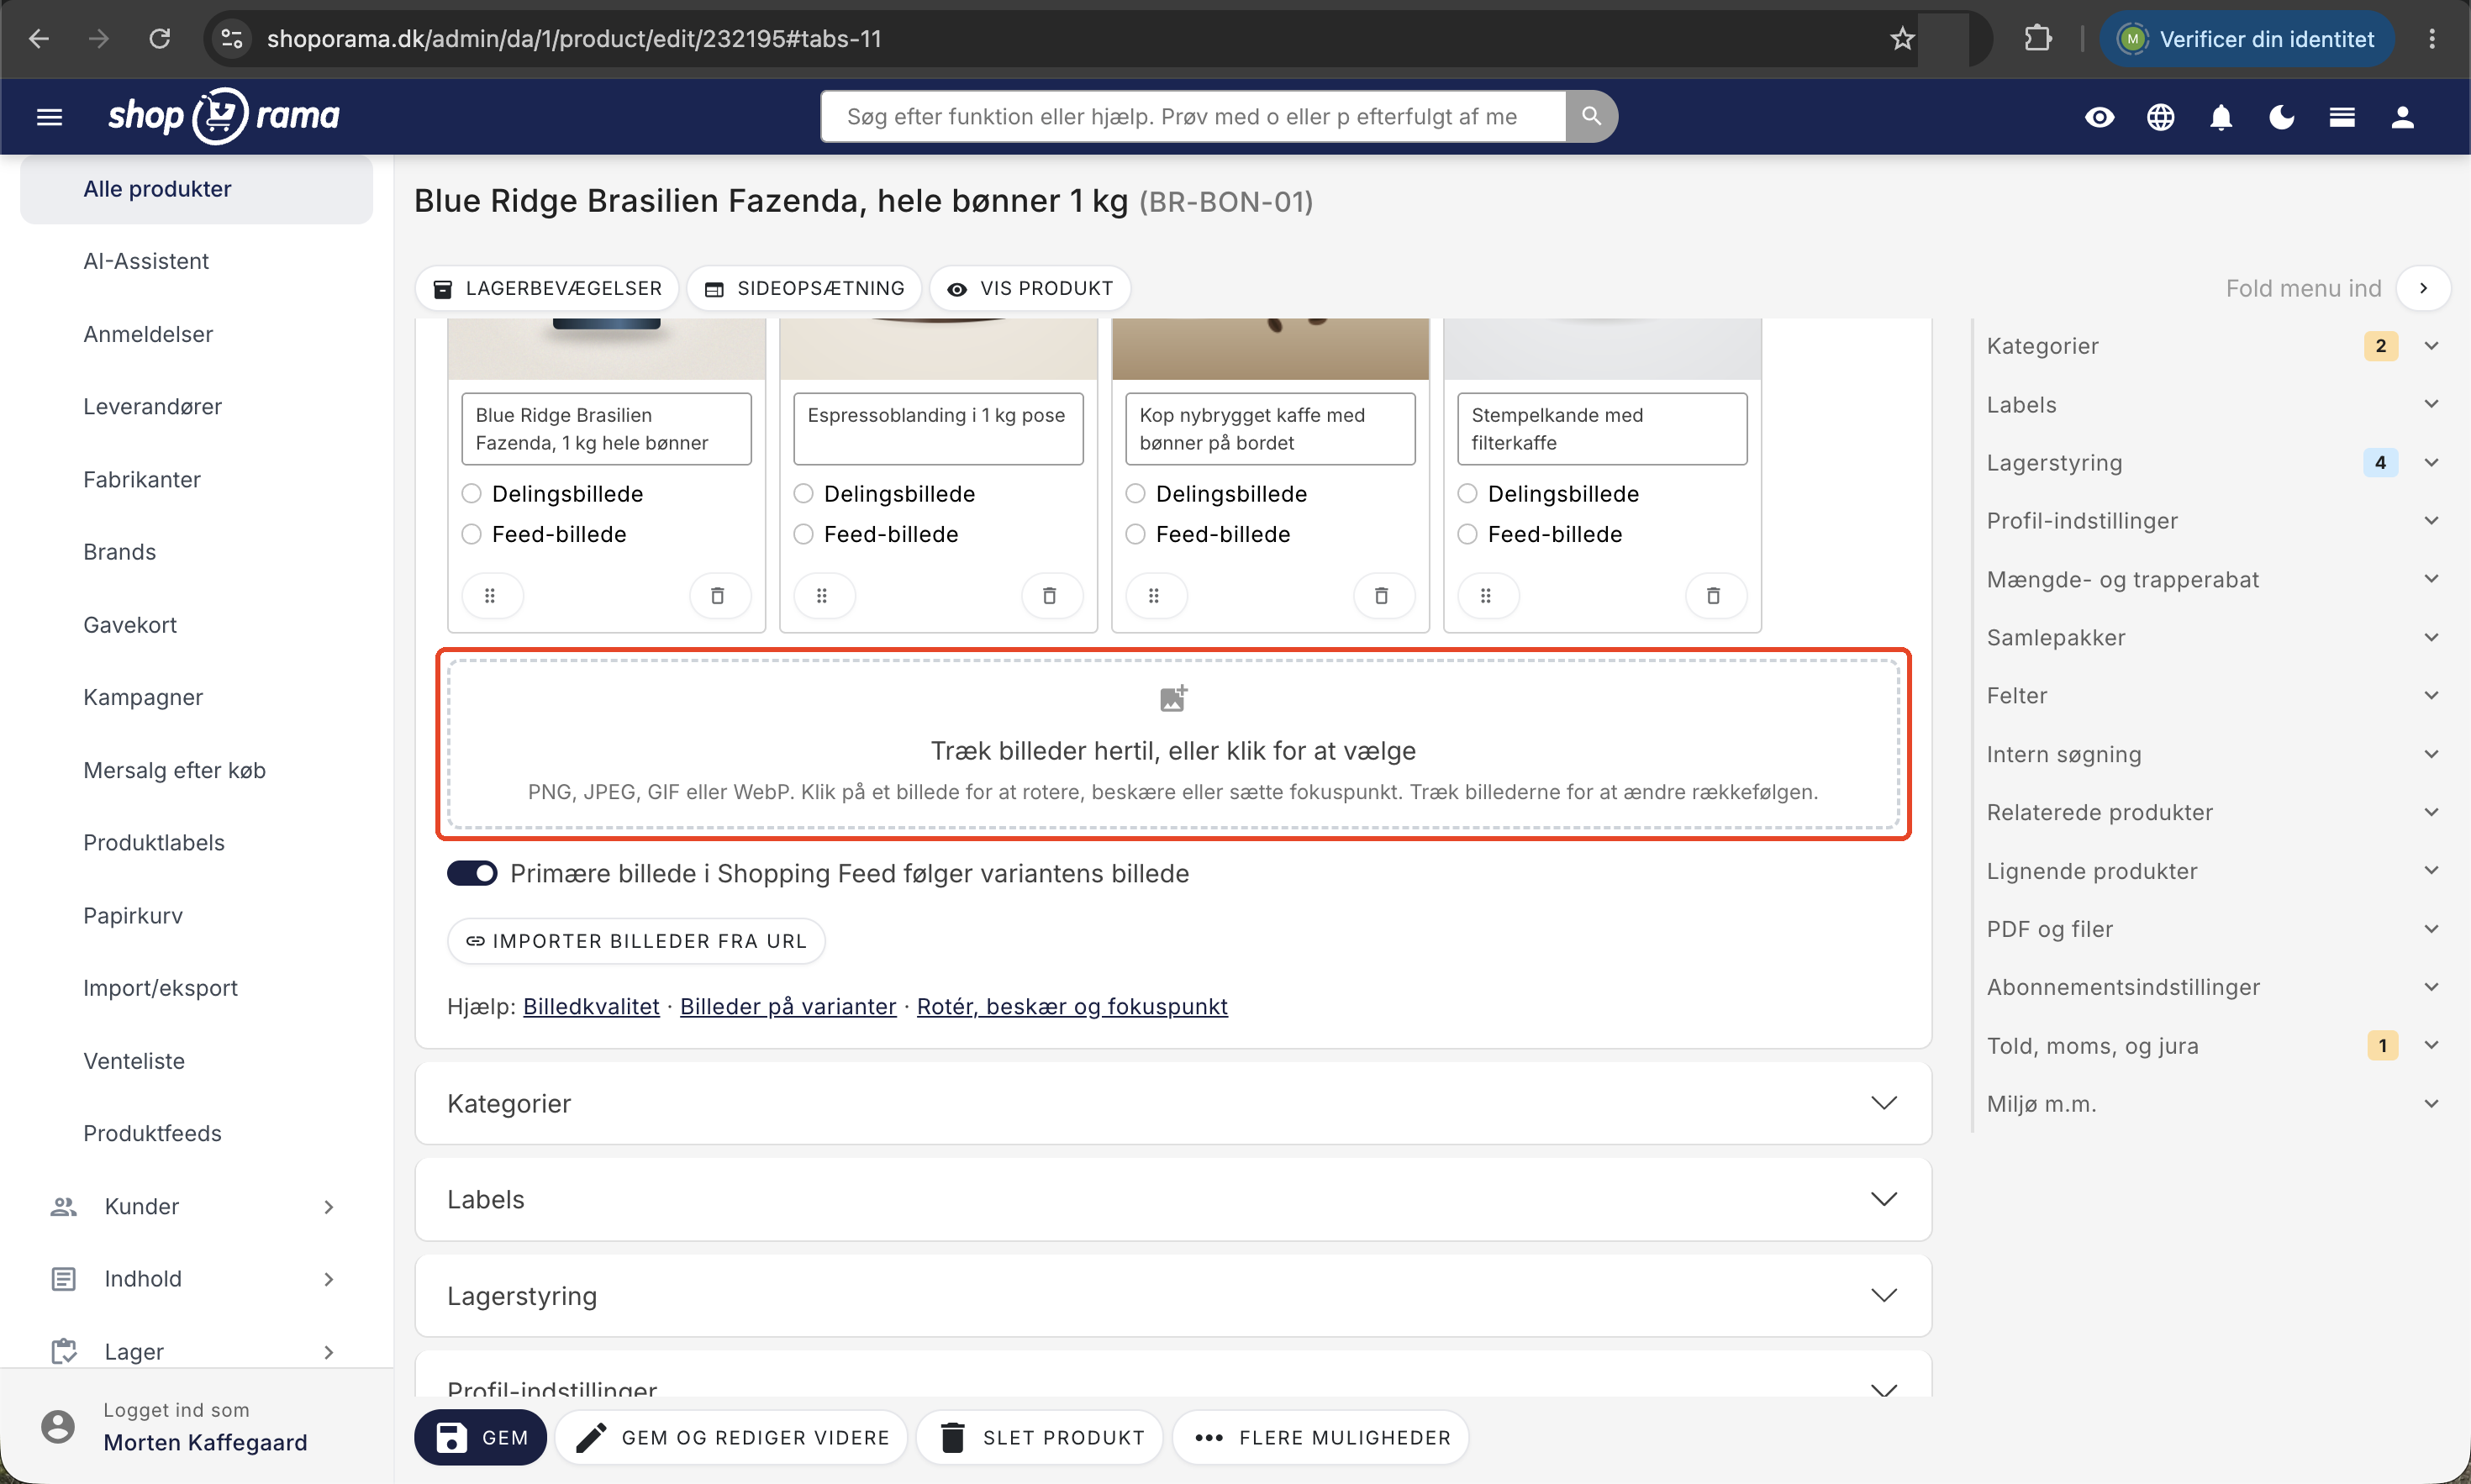Go back in browser
2471x1484 pixels.
pyautogui.click(x=39, y=39)
